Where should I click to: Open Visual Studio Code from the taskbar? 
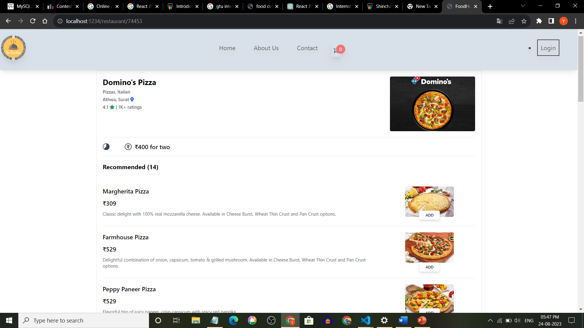[x=366, y=320]
